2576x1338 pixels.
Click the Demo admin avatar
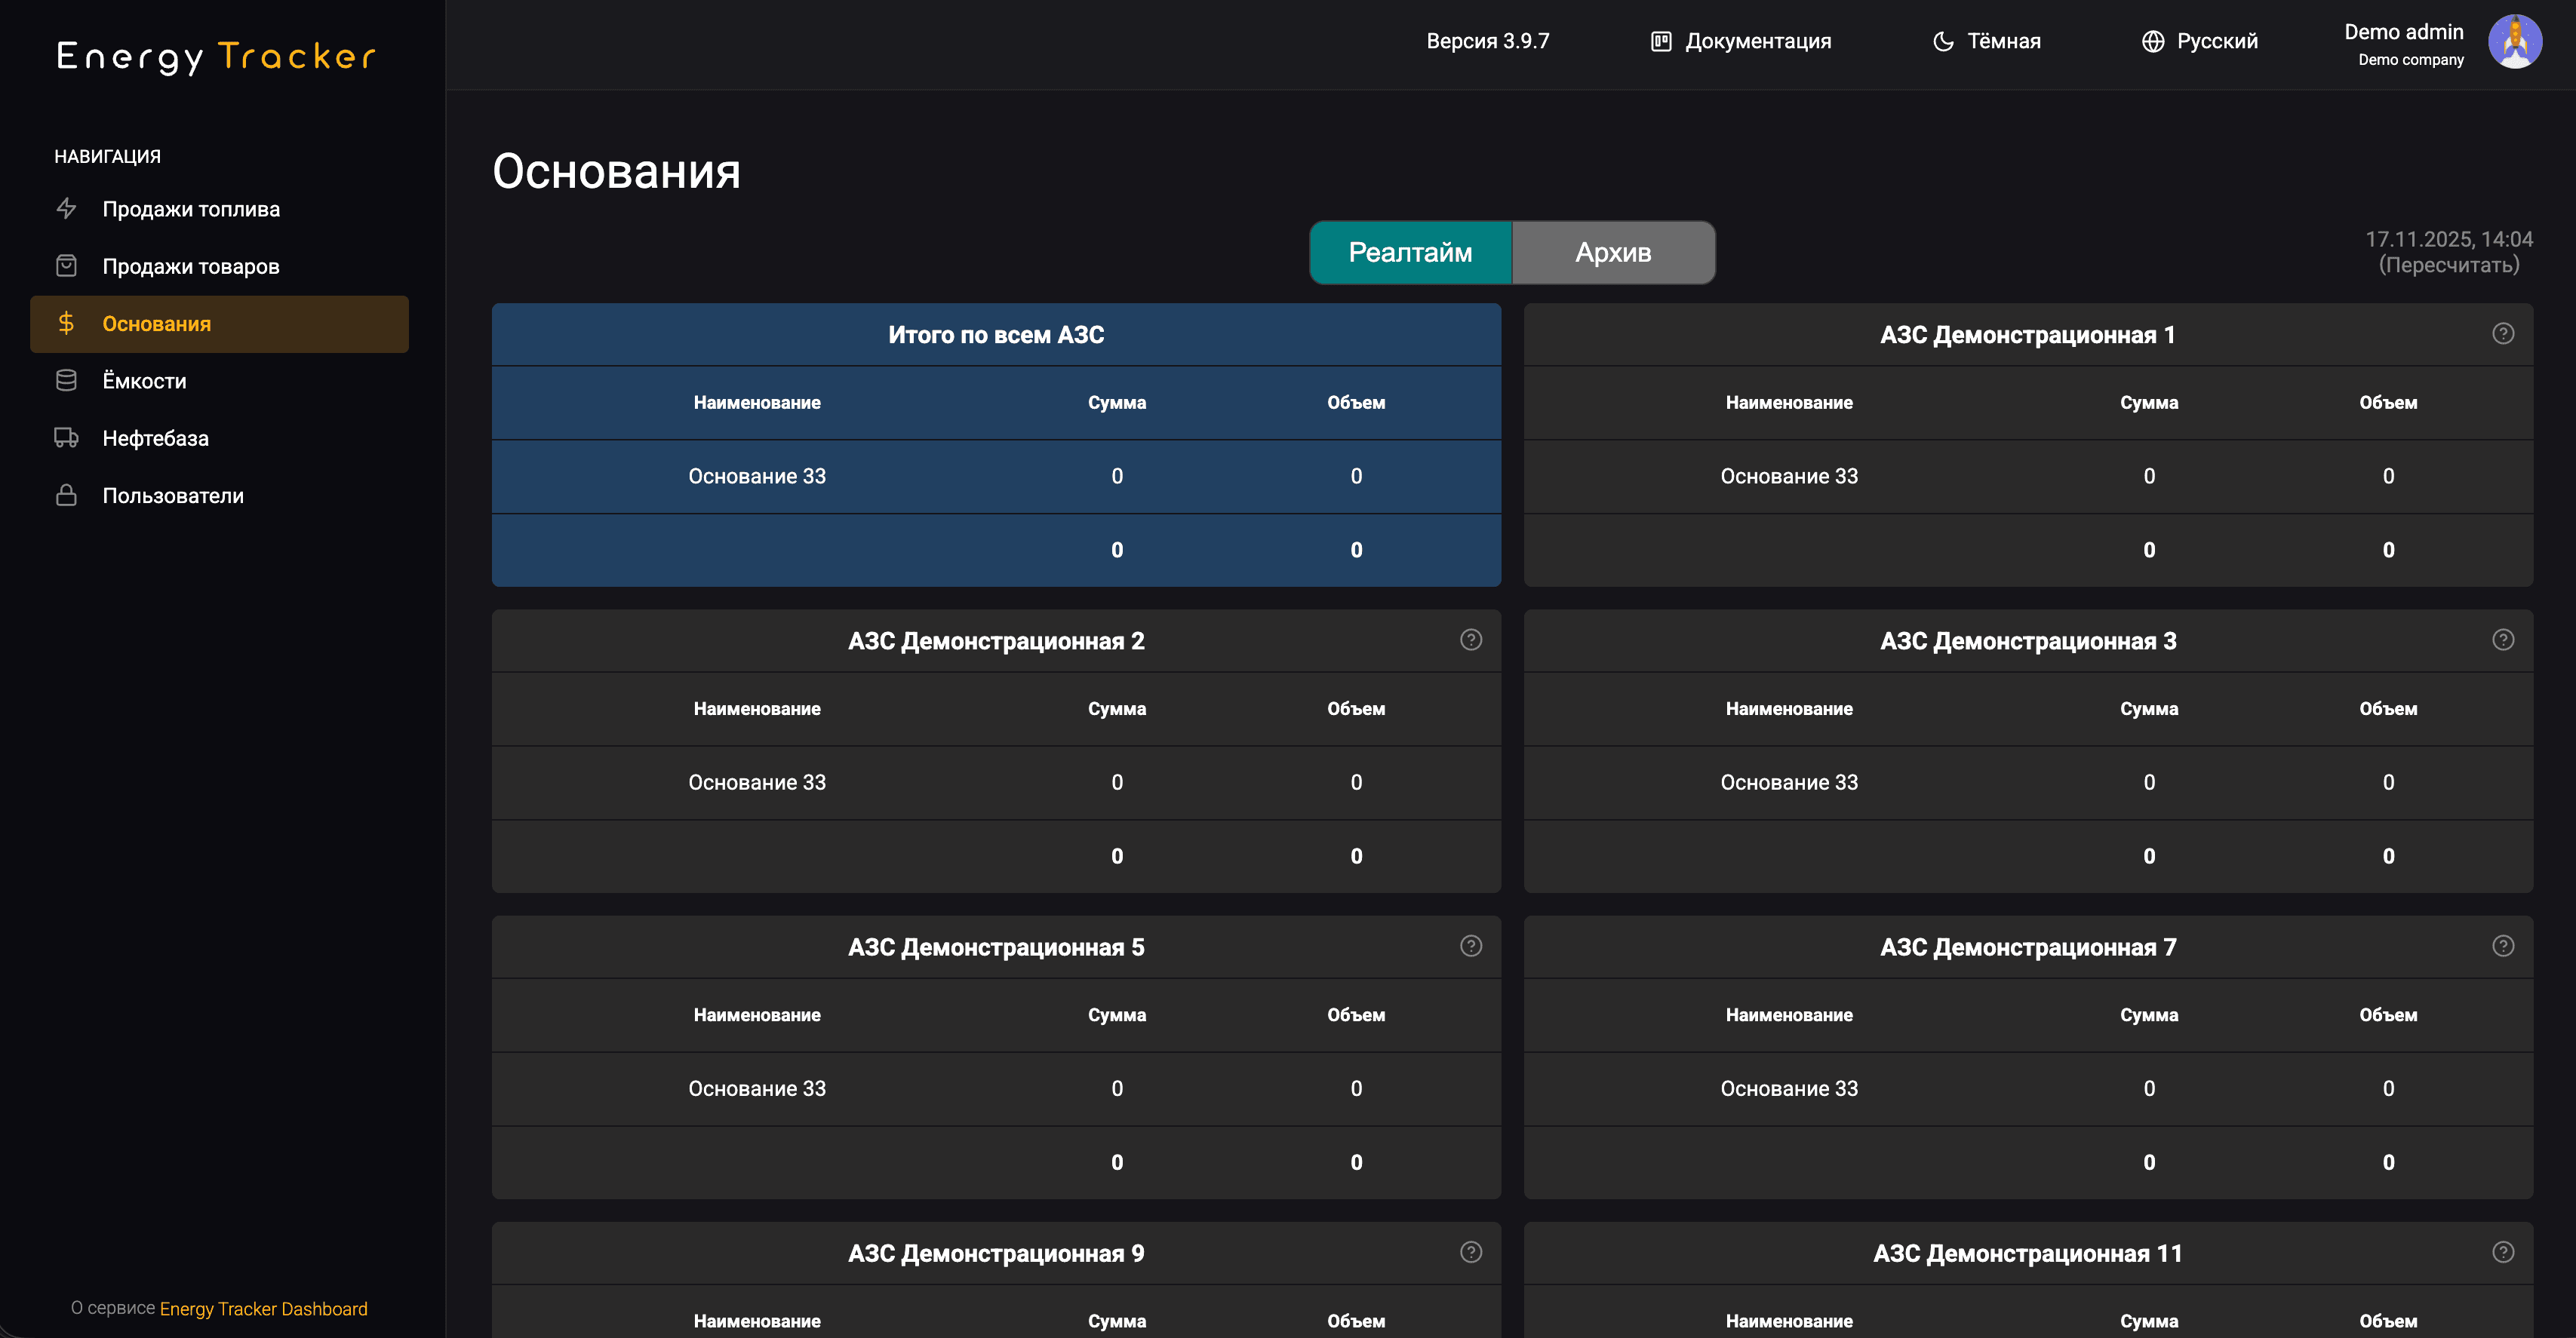pyautogui.click(x=2516, y=41)
